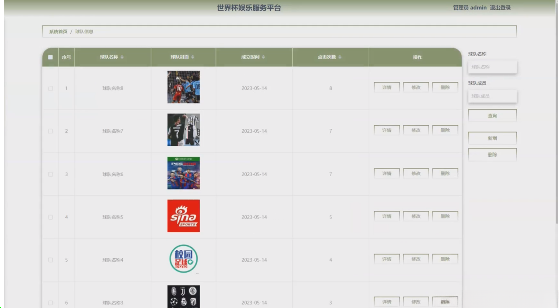Click 详情 for 球队名称8

[x=387, y=87]
